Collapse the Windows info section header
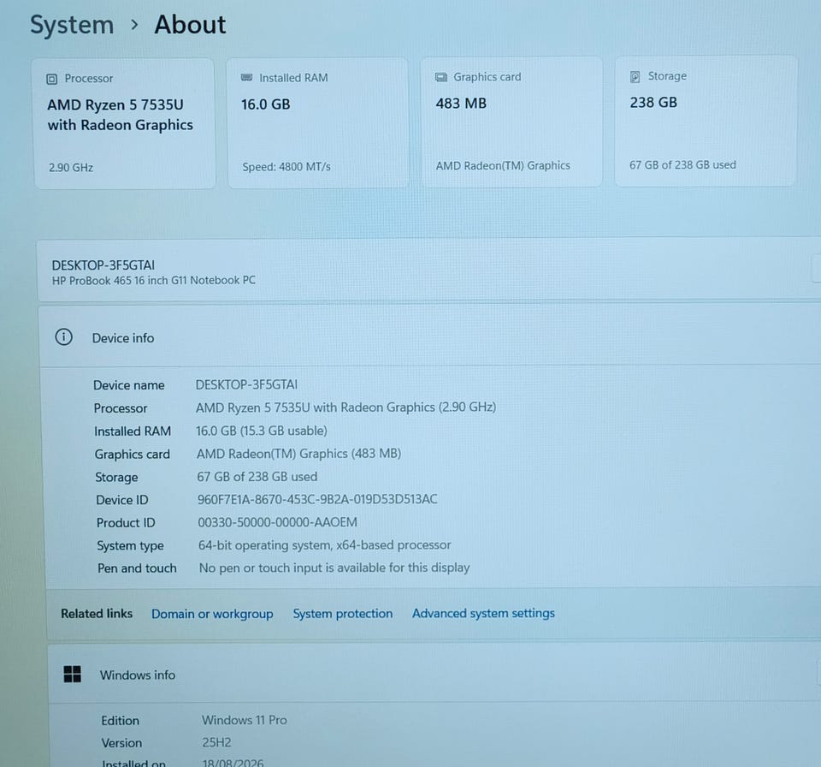Image resolution: width=821 pixels, height=767 pixels. coord(434,674)
